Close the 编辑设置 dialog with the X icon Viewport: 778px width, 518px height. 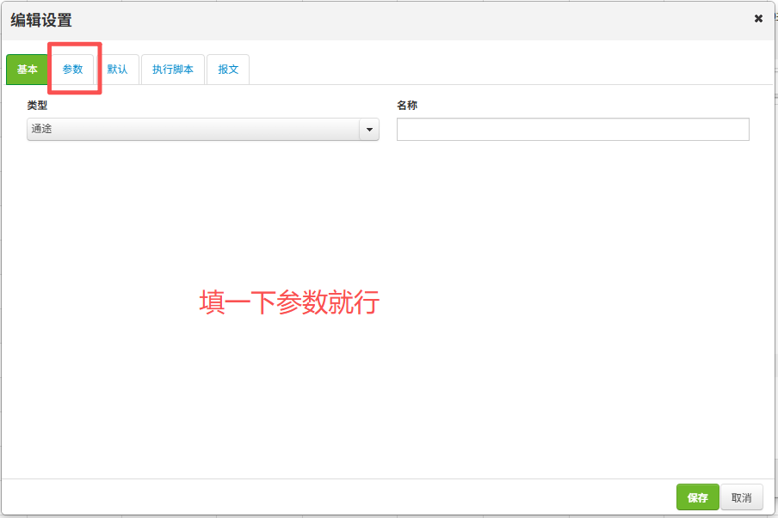click(758, 19)
